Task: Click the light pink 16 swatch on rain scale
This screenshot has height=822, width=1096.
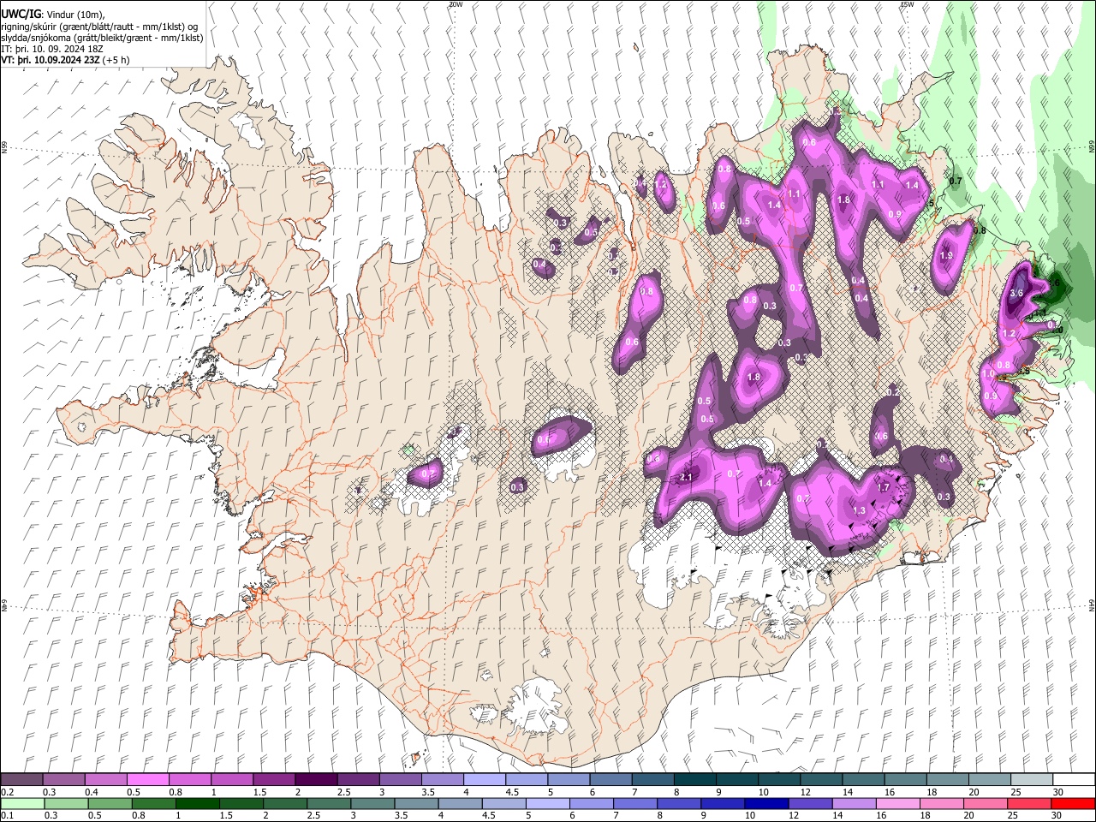Action: [x=897, y=803]
